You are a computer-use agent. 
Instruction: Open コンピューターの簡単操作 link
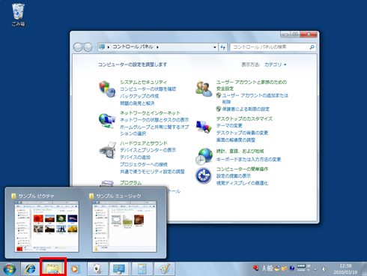(x=242, y=169)
